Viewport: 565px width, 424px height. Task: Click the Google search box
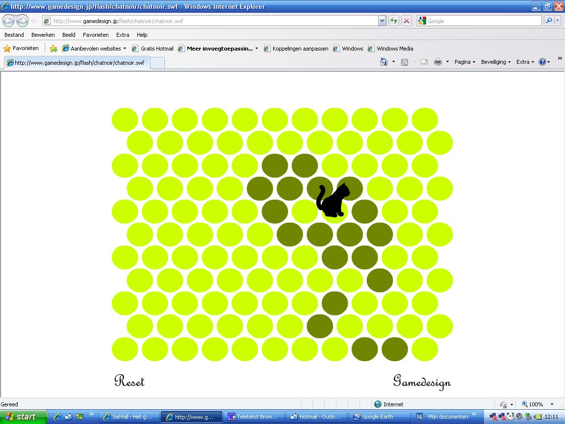tap(480, 21)
